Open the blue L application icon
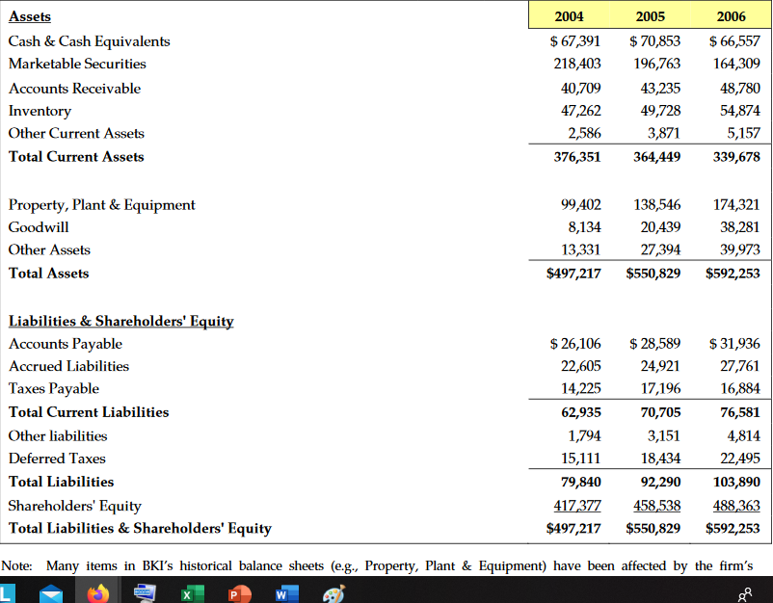Viewport: 773px width, 603px height. [10, 590]
